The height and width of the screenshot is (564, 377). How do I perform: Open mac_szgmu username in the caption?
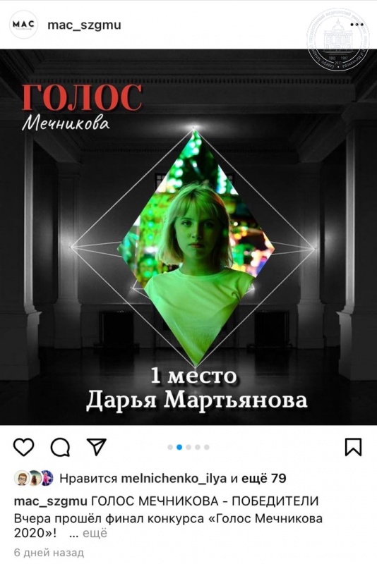(x=50, y=501)
